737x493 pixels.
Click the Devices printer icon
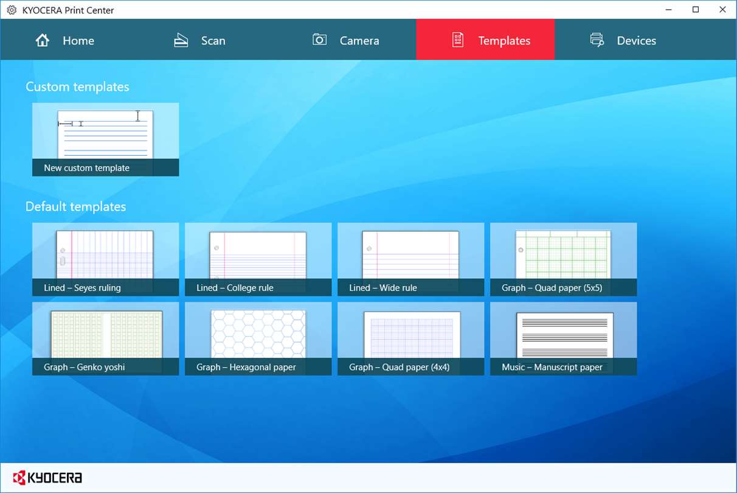coord(597,40)
